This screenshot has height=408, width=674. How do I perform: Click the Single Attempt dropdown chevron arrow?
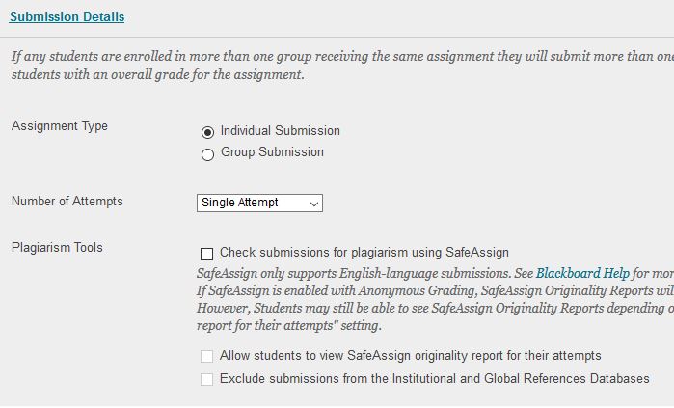point(314,204)
